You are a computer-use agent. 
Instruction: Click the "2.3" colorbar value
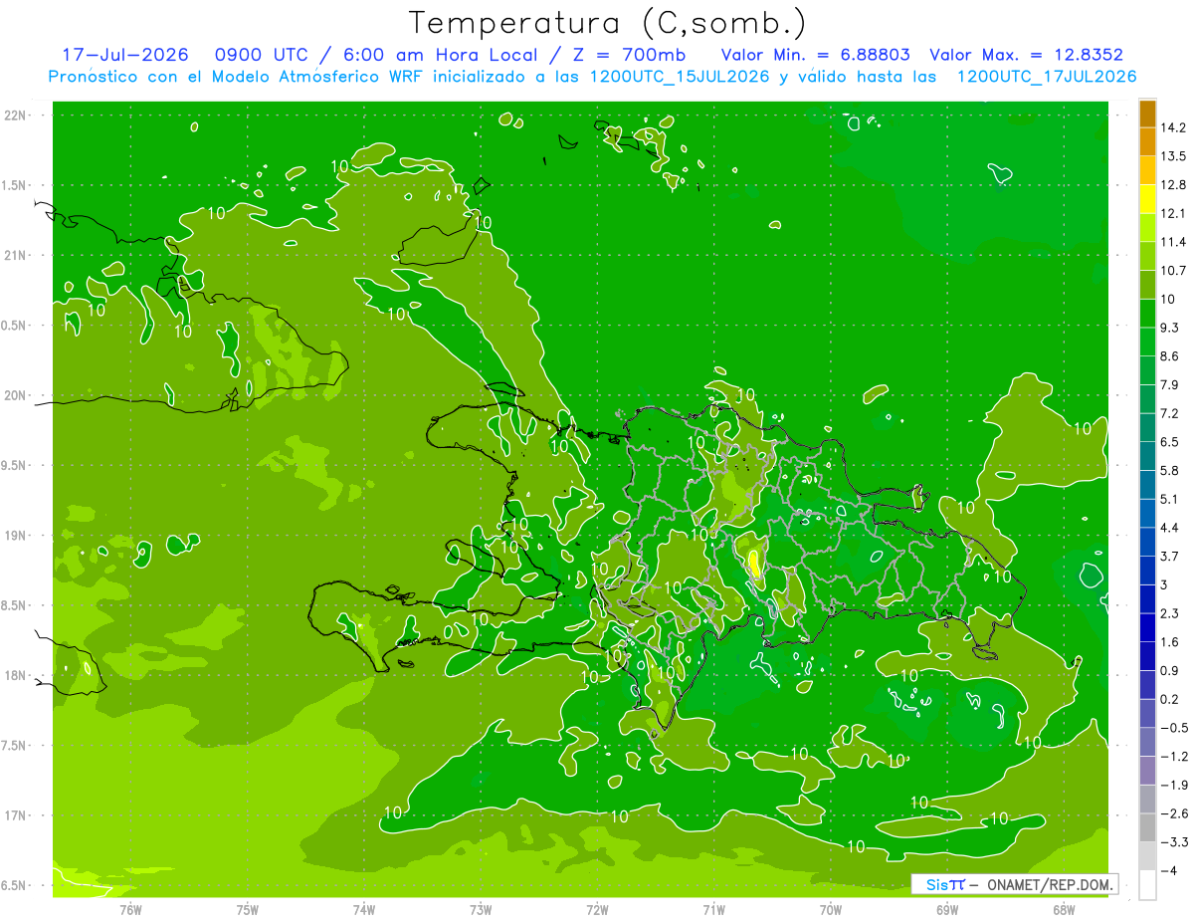point(1169,612)
